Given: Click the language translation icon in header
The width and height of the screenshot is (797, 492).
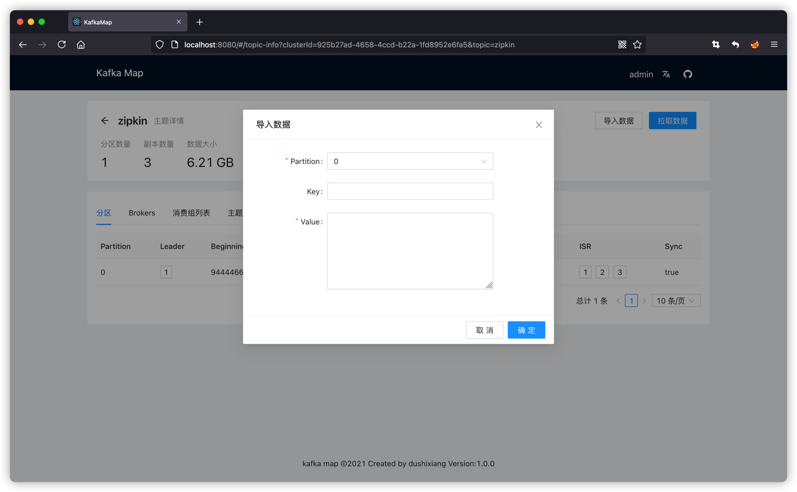Looking at the screenshot, I should (666, 74).
